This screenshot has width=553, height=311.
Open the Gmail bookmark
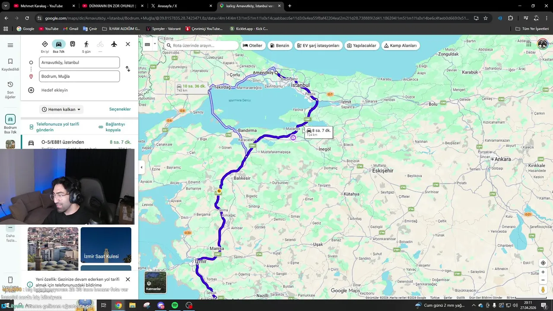70,29
